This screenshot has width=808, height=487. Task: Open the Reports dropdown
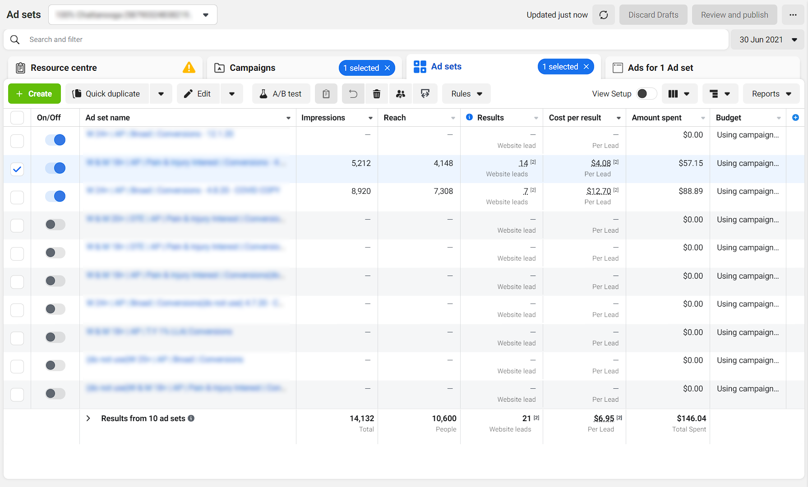[x=771, y=93]
